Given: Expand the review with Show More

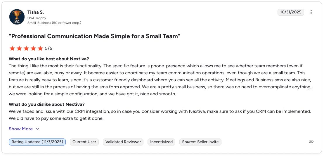Looking at the screenshot, I should click(21, 129).
